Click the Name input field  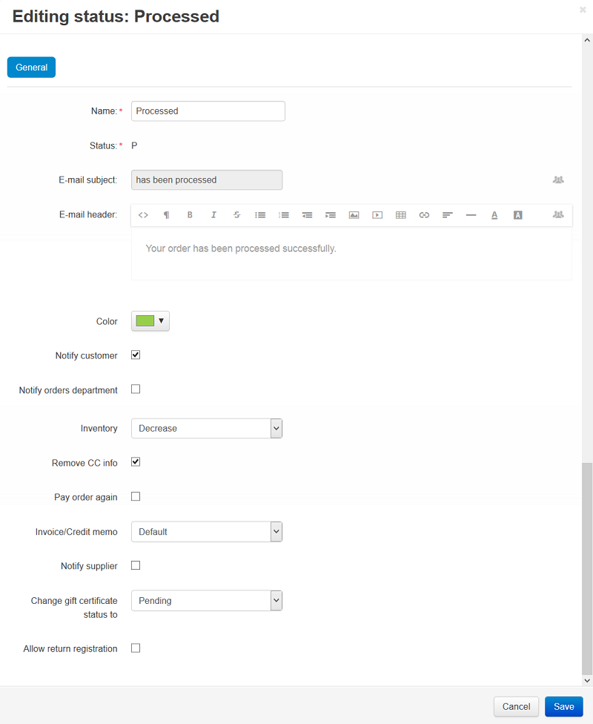(208, 111)
